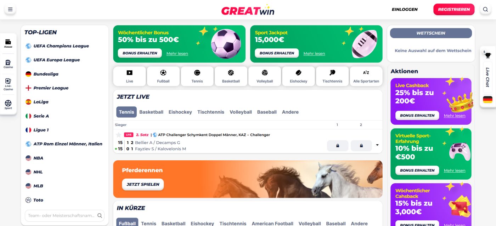
Task: Expand the match odds dropdown arrow
Action: coord(377,145)
